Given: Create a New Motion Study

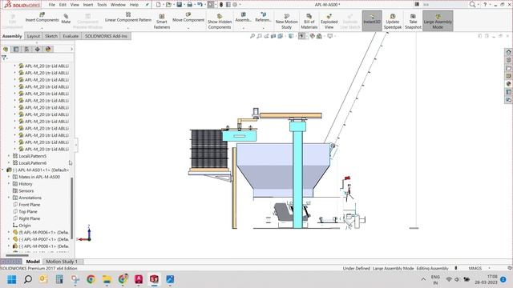Looking at the screenshot, I should click(287, 22).
